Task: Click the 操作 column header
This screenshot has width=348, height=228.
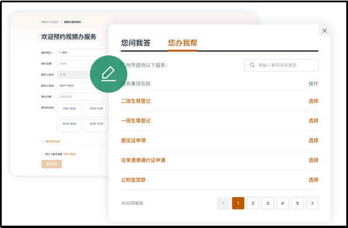Action: 314,84
